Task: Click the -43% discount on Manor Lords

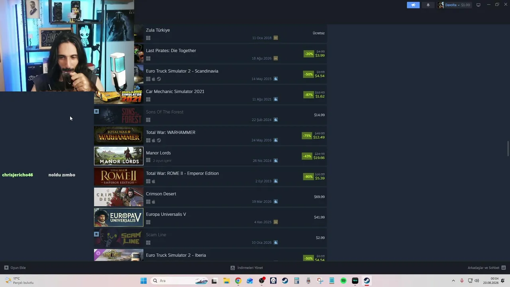Action: 307,156
